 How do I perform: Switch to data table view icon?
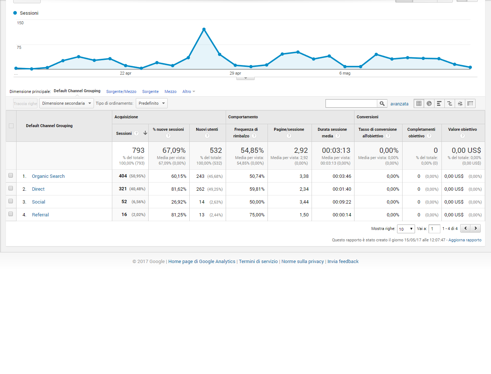click(419, 104)
